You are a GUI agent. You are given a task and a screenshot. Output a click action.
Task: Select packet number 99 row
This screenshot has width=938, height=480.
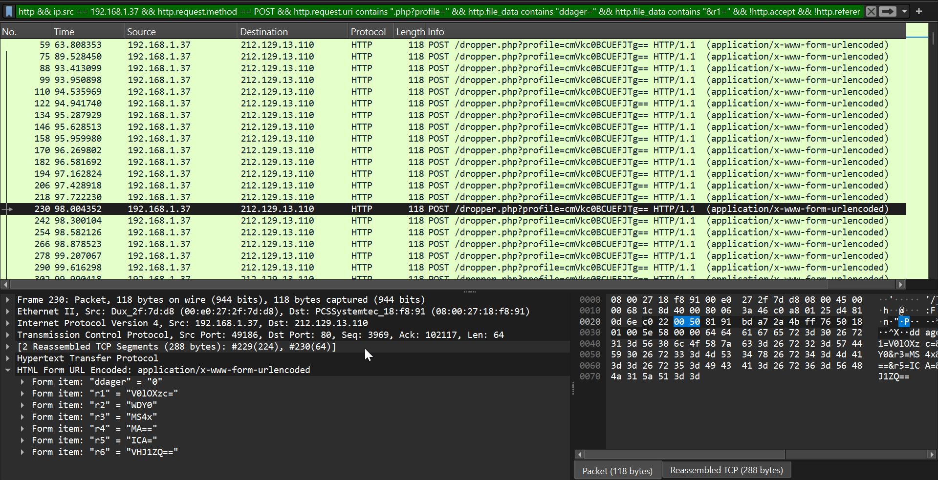[453, 80]
